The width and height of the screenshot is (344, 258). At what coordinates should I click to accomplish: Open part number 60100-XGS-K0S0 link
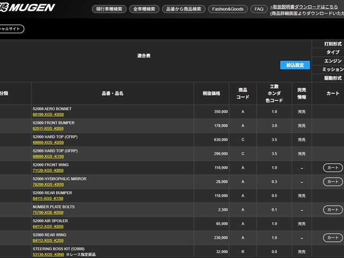pos(48,114)
